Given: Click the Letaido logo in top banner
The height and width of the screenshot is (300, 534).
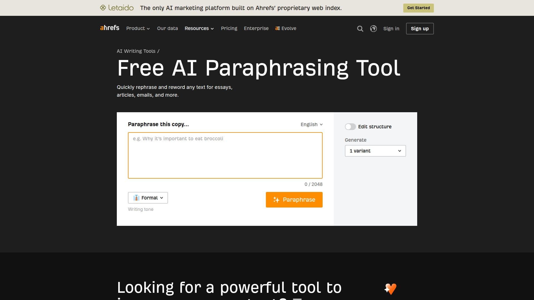Looking at the screenshot, I should (117, 8).
